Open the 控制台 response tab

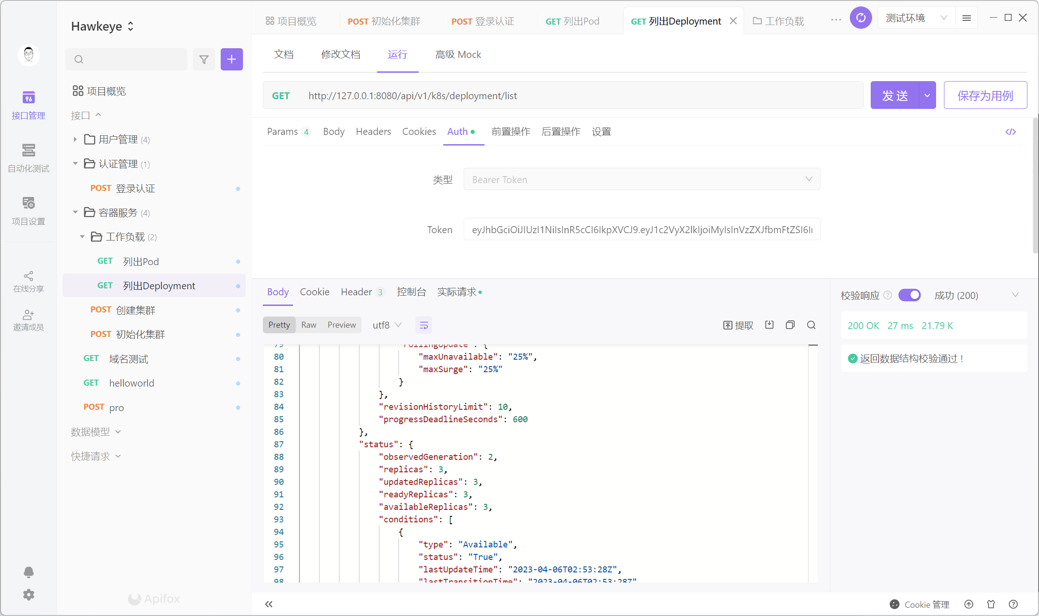pyautogui.click(x=411, y=292)
